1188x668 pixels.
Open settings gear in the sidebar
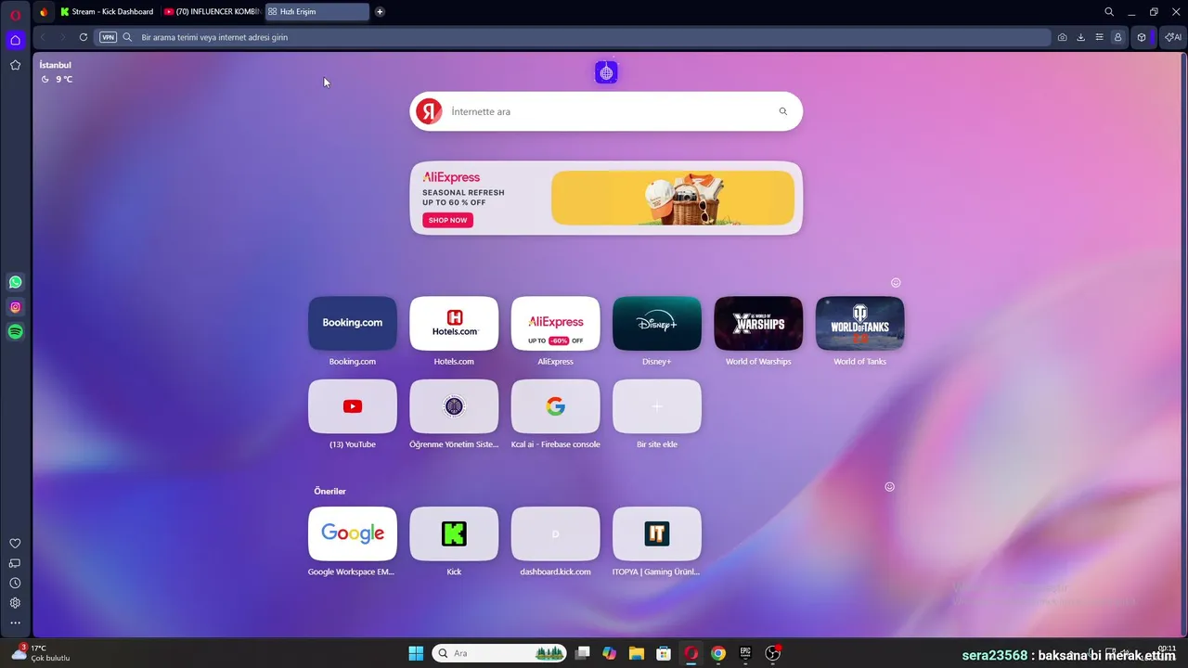tap(15, 603)
